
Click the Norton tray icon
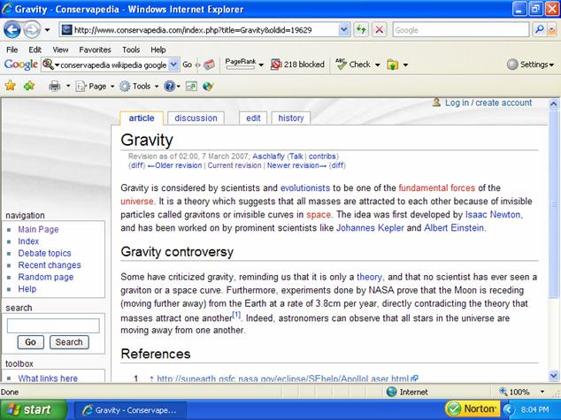click(x=472, y=409)
